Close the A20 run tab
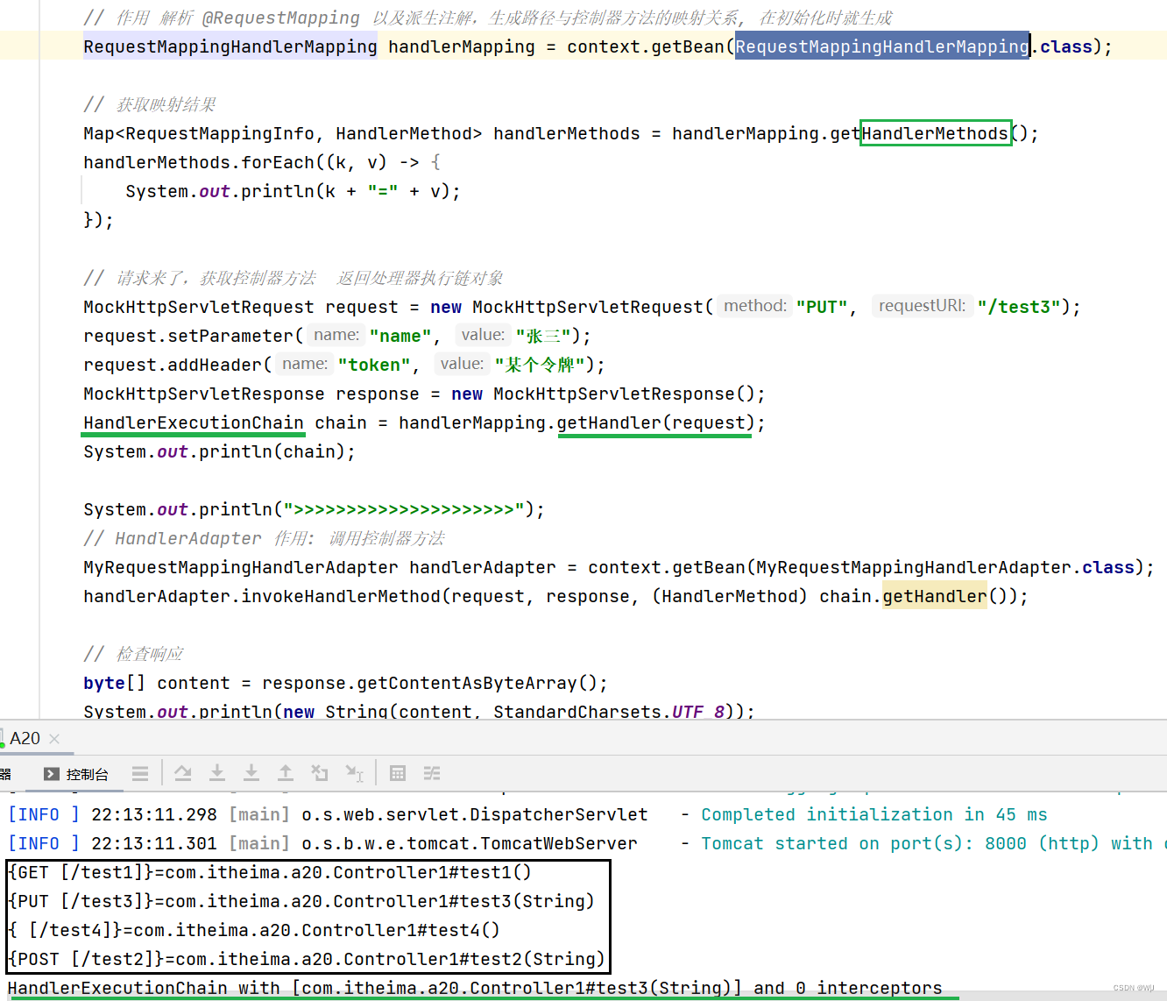This screenshot has height=1001, width=1167. pyautogui.click(x=54, y=739)
